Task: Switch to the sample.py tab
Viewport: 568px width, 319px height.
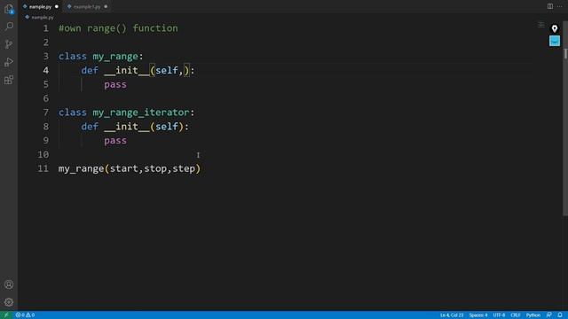Action: coord(40,6)
